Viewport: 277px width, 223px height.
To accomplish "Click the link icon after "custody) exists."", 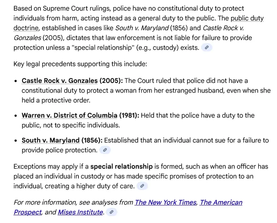I will [x=207, y=48].
